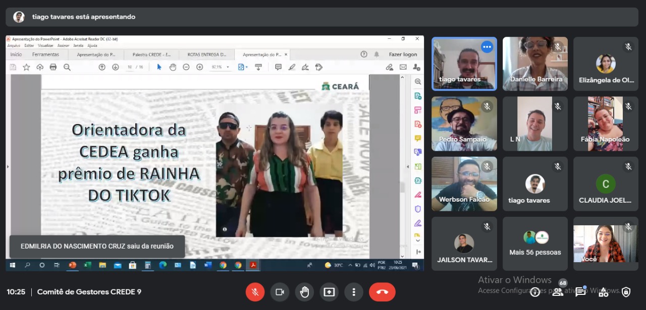Expand the 97,1% zoom level dropdown
Screen dimensions: 646x310
[228, 67]
